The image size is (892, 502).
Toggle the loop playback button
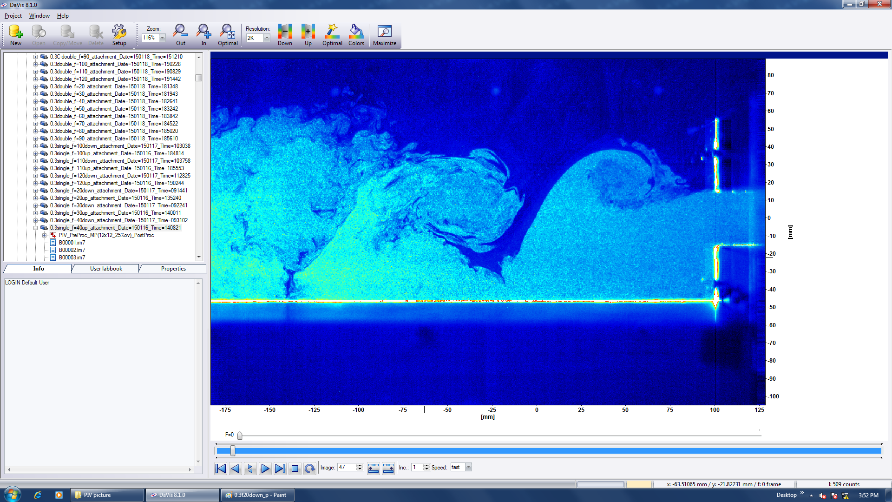310,468
